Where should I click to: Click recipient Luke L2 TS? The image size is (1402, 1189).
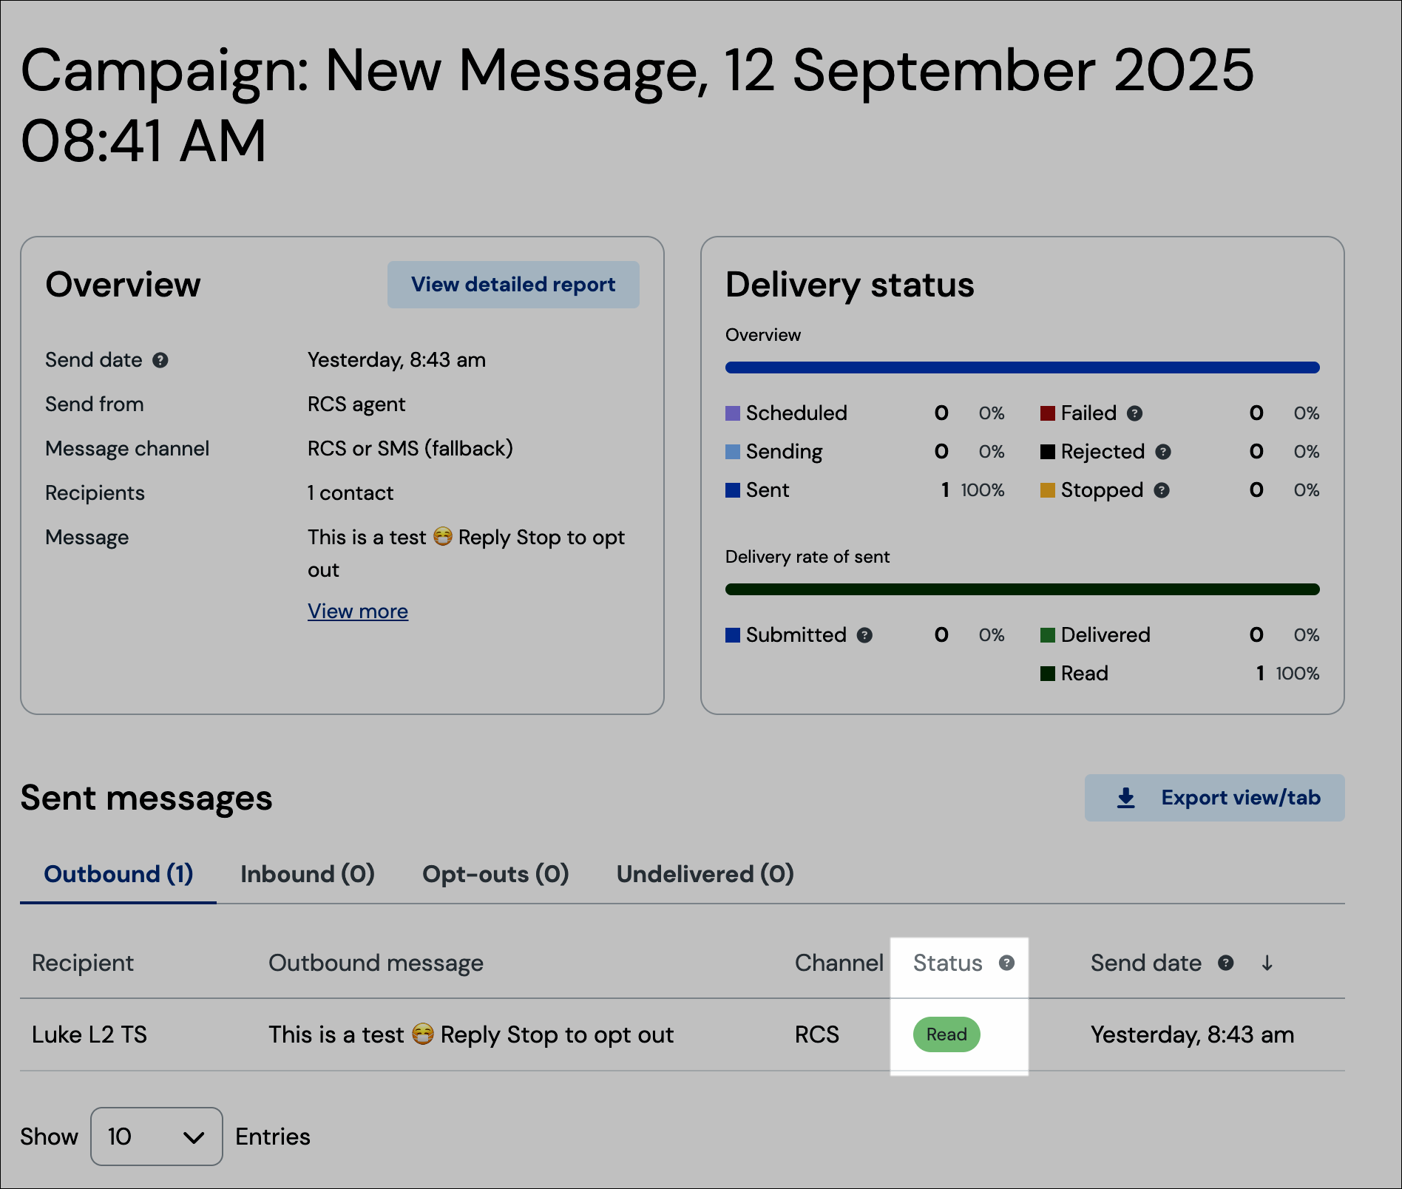(x=89, y=1034)
